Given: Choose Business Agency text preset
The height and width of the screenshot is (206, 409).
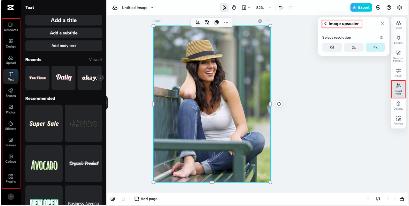Looking at the screenshot, I should (83, 195).
